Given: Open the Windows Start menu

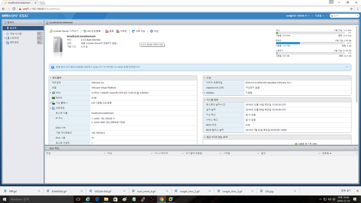Looking at the screenshot, I should pos(4,199).
